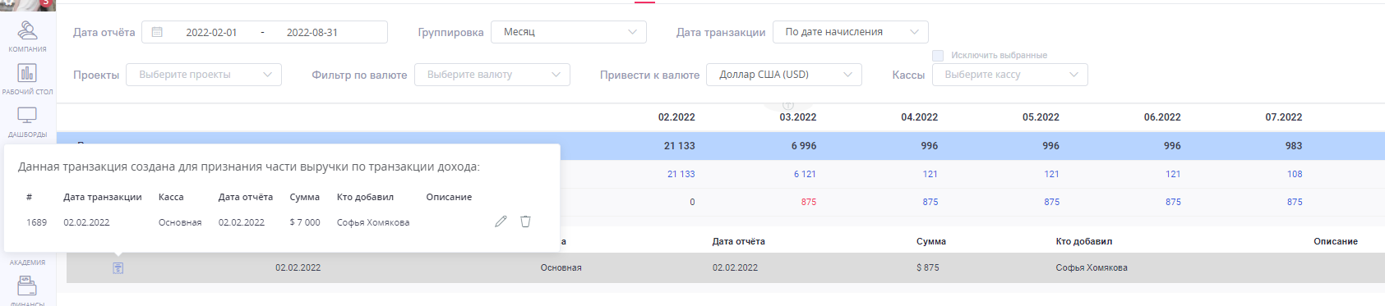Open the Выберите кассу dropdown

click(x=1010, y=75)
